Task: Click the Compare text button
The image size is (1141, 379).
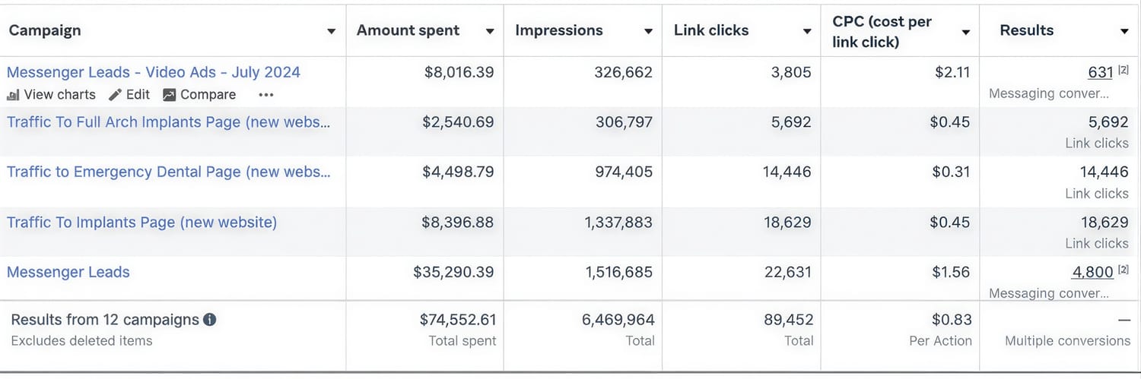Action: pyautogui.click(x=208, y=95)
